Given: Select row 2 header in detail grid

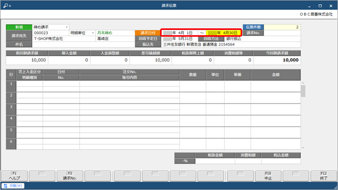Looking at the screenshot, I should (x=11, y=98).
